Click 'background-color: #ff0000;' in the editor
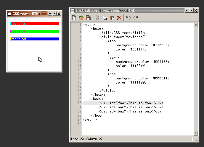 coord(142,45)
